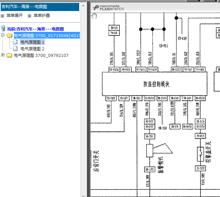Click closed folder icon of 3700_09792107

(x=9, y=55)
